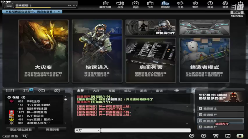Select the 组队 chat tab
The height and width of the screenshot is (139, 248).
point(128,91)
